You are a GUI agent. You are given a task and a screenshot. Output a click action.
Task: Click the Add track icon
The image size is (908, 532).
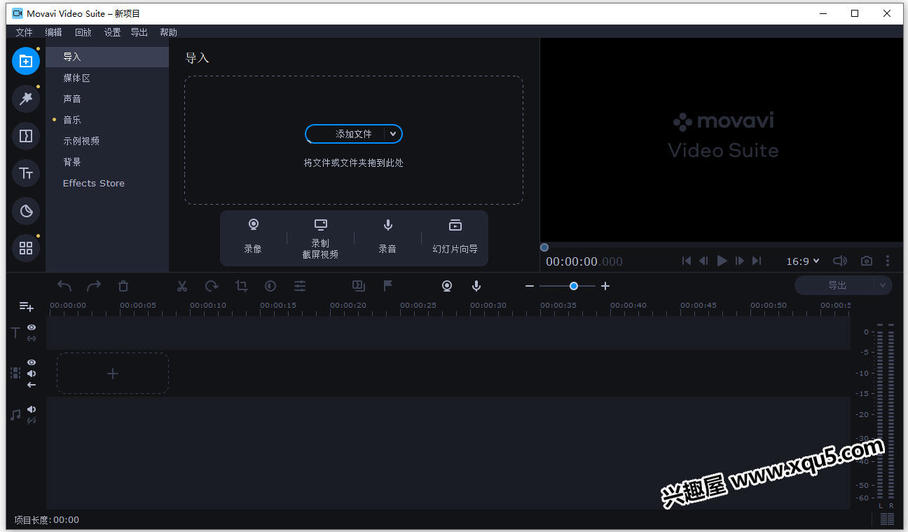[26, 306]
